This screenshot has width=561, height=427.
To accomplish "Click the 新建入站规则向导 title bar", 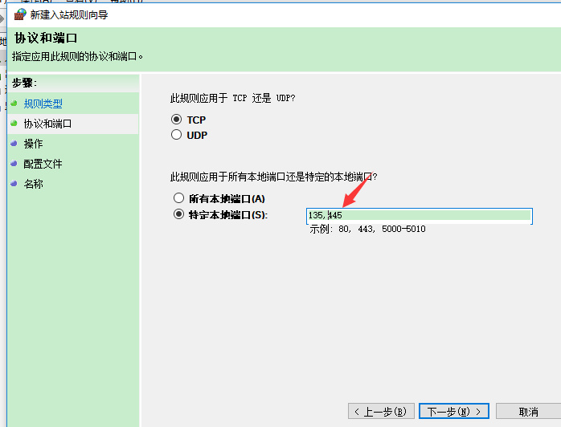I will click(241, 14).
